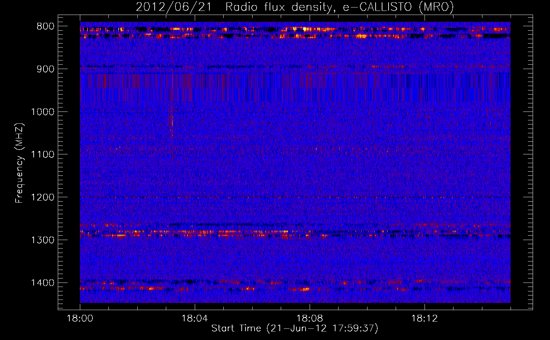Select the 1200 frequency tick label
This screenshot has width=550, height=340.
[x=42, y=197]
